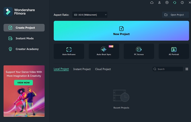This screenshot has height=122, width=191.
Task: Click VIEW NOW on dance video banner
Action: pos(23,83)
